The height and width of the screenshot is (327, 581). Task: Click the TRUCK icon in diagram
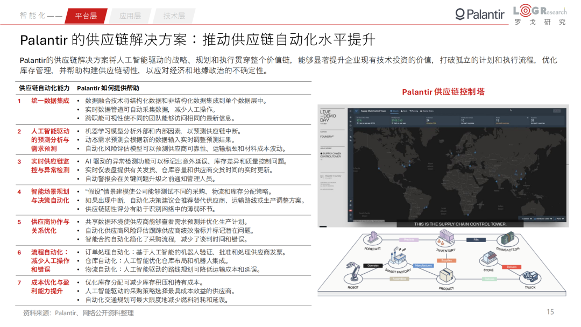pos(530,277)
